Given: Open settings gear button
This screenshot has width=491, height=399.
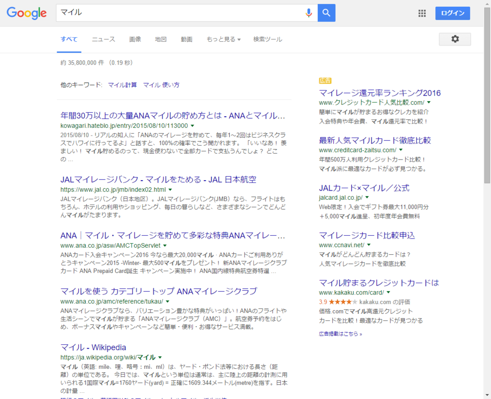Looking at the screenshot, I should point(455,39).
